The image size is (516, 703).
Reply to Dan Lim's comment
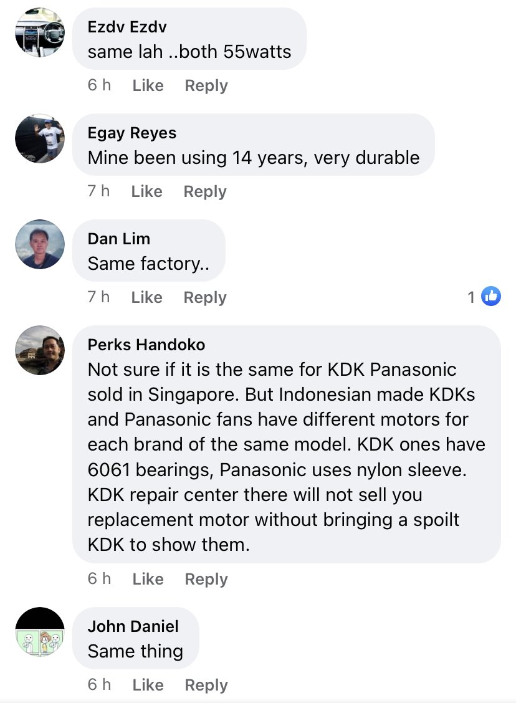205,297
